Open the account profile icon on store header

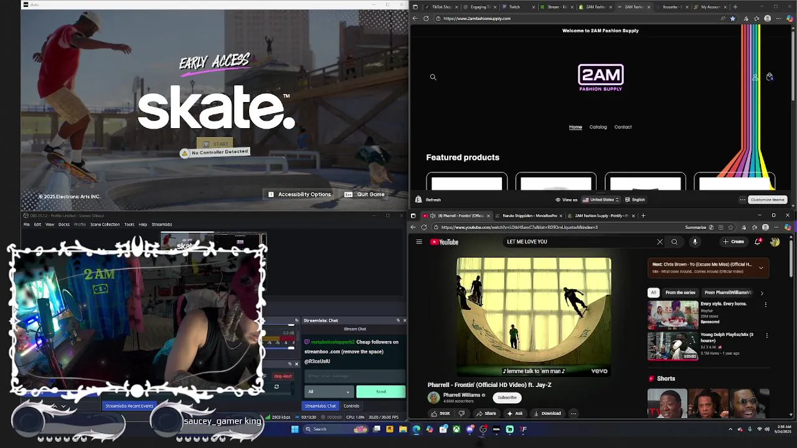pyautogui.click(x=755, y=77)
